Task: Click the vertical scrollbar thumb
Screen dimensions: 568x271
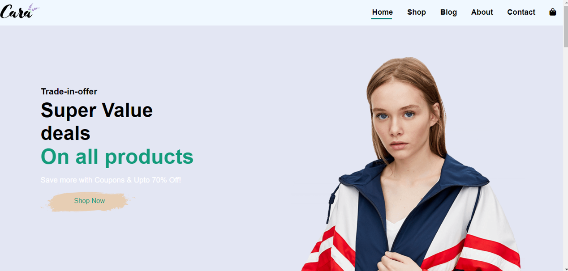Action: tap(565, 27)
